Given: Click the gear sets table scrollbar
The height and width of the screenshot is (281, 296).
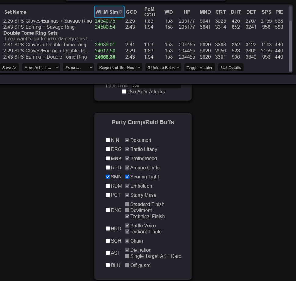Looking at the screenshot, I should [x=291, y=39].
